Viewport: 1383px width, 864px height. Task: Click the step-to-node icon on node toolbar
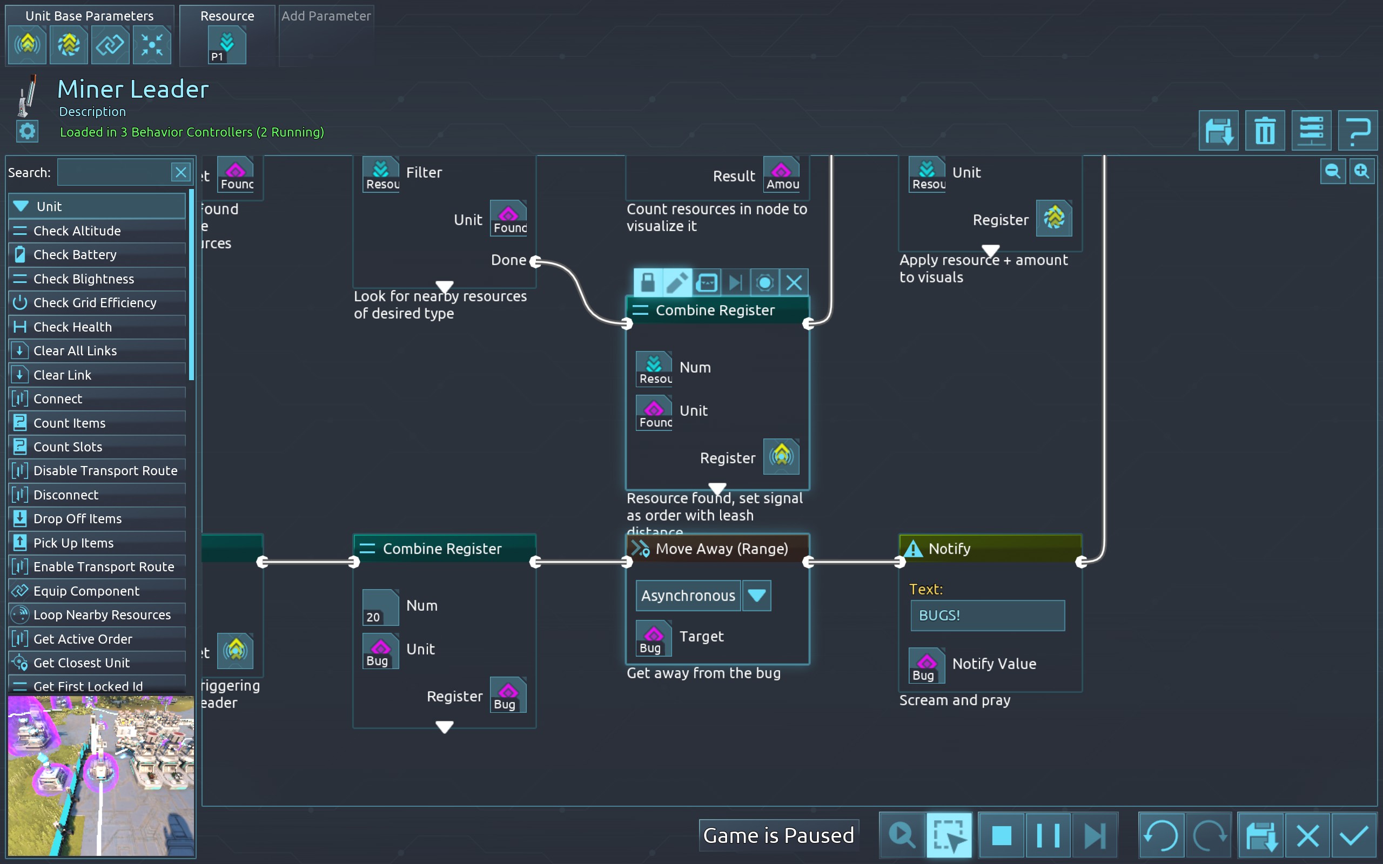735,282
